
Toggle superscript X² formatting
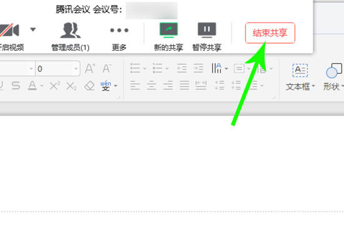coord(55,86)
